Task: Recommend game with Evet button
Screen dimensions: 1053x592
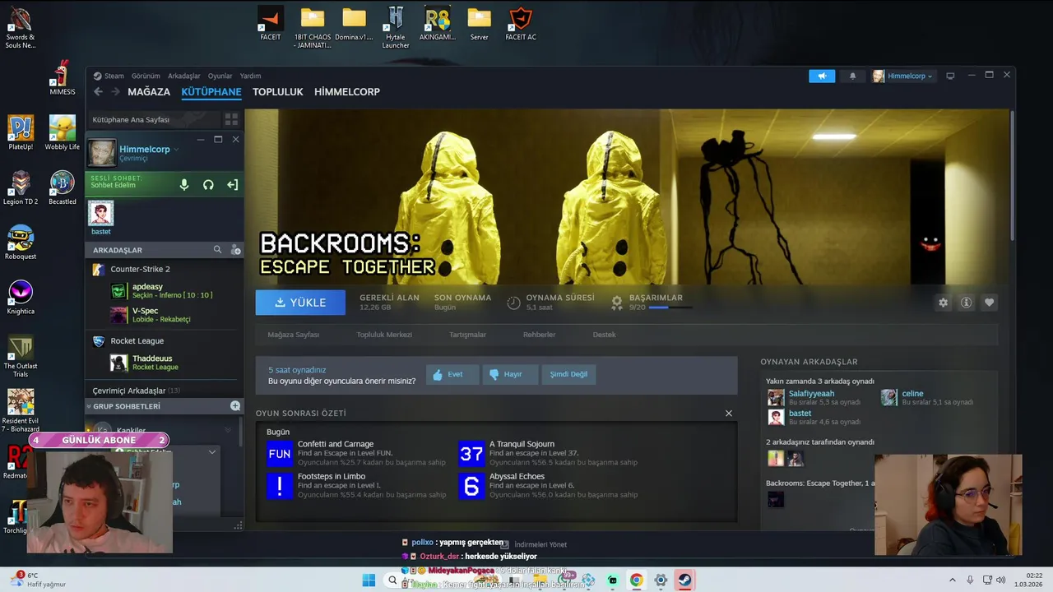Action: [x=452, y=374]
